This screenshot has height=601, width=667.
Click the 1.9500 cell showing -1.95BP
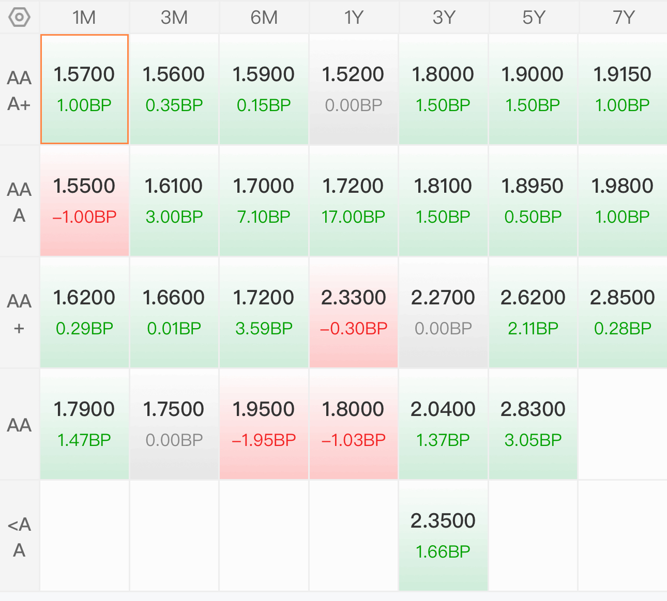pos(264,424)
